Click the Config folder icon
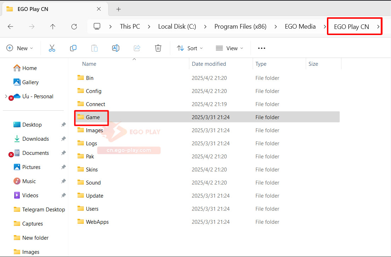The image size is (391, 257). click(x=81, y=90)
